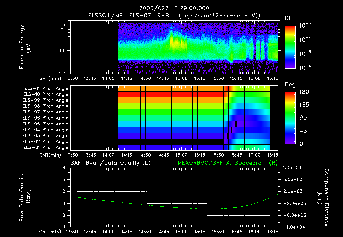Select the ELS-02 Pitch Angle row label

coord(46,142)
